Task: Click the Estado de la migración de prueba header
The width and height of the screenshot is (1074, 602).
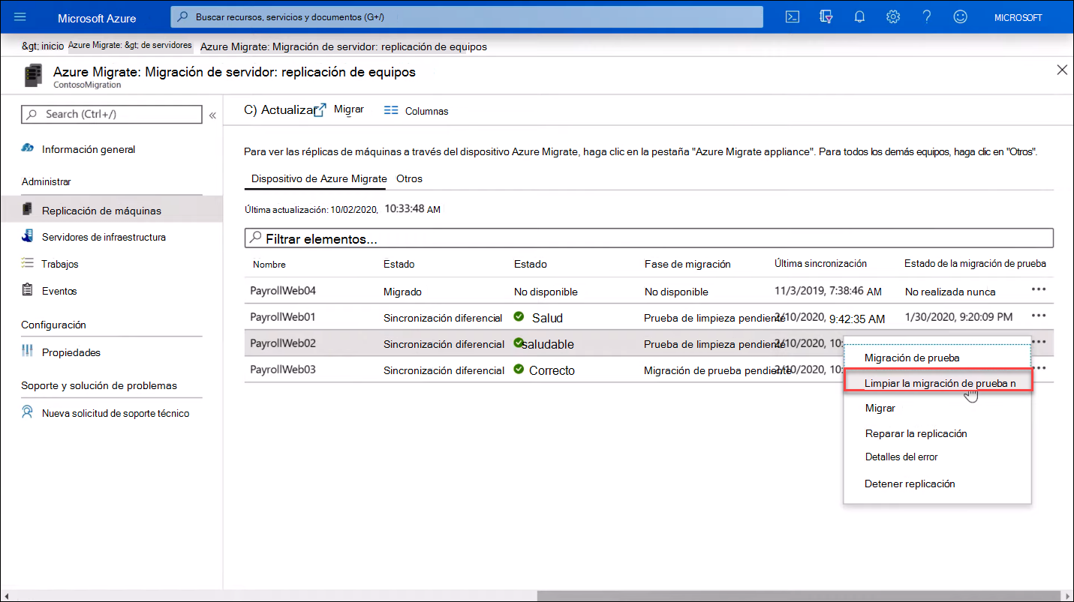Action: 975,263
